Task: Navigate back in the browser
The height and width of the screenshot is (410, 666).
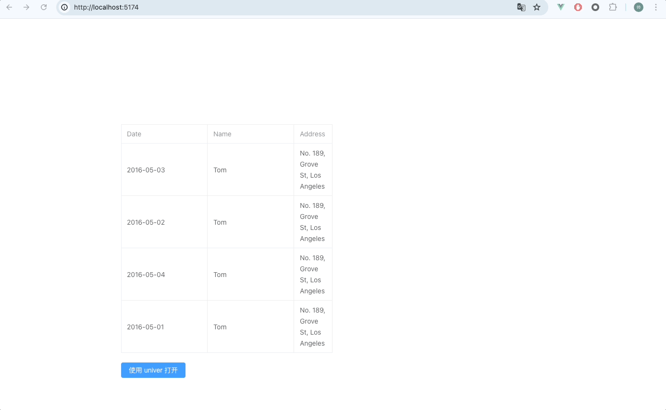Action: click(9, 7)
